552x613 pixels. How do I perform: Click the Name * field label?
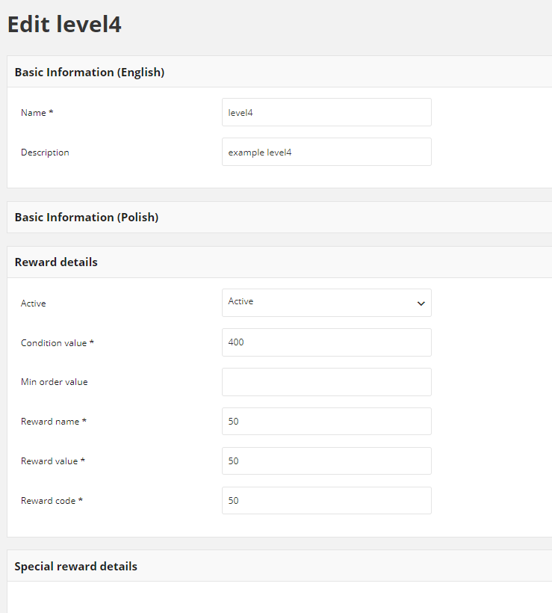[37, 113]
